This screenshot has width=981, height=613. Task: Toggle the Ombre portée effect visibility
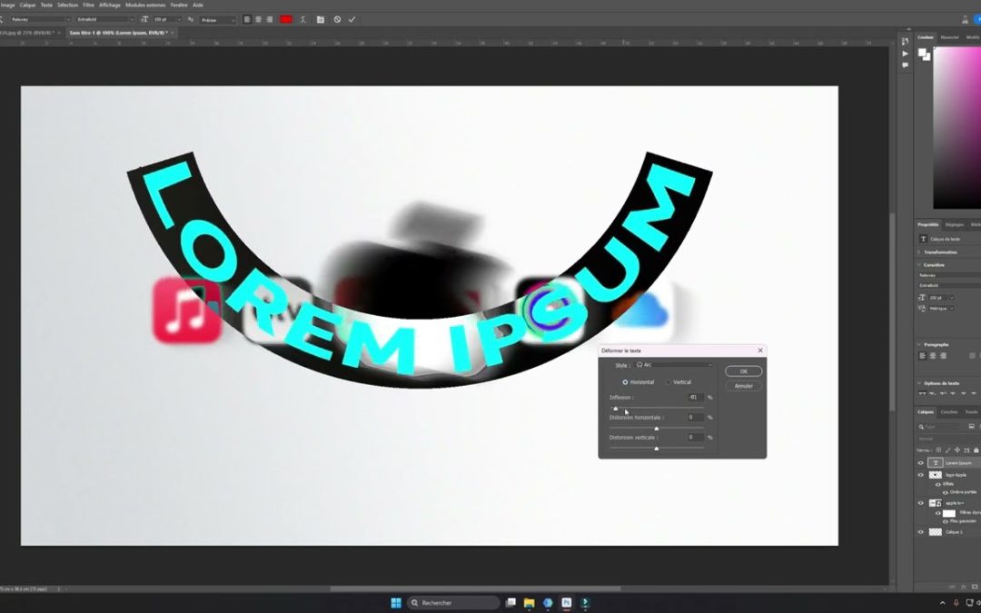pyautogui.click(x=946, y=492)
